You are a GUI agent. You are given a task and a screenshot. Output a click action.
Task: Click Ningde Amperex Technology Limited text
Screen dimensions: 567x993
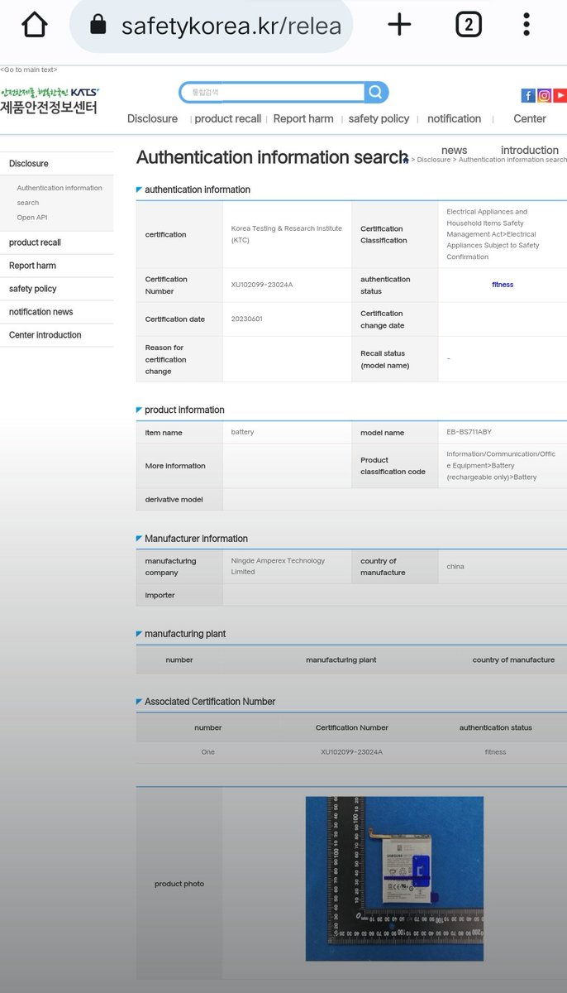coord(278,566)
